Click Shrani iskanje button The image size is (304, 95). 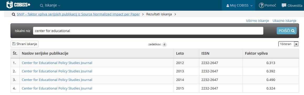[25, 44]
